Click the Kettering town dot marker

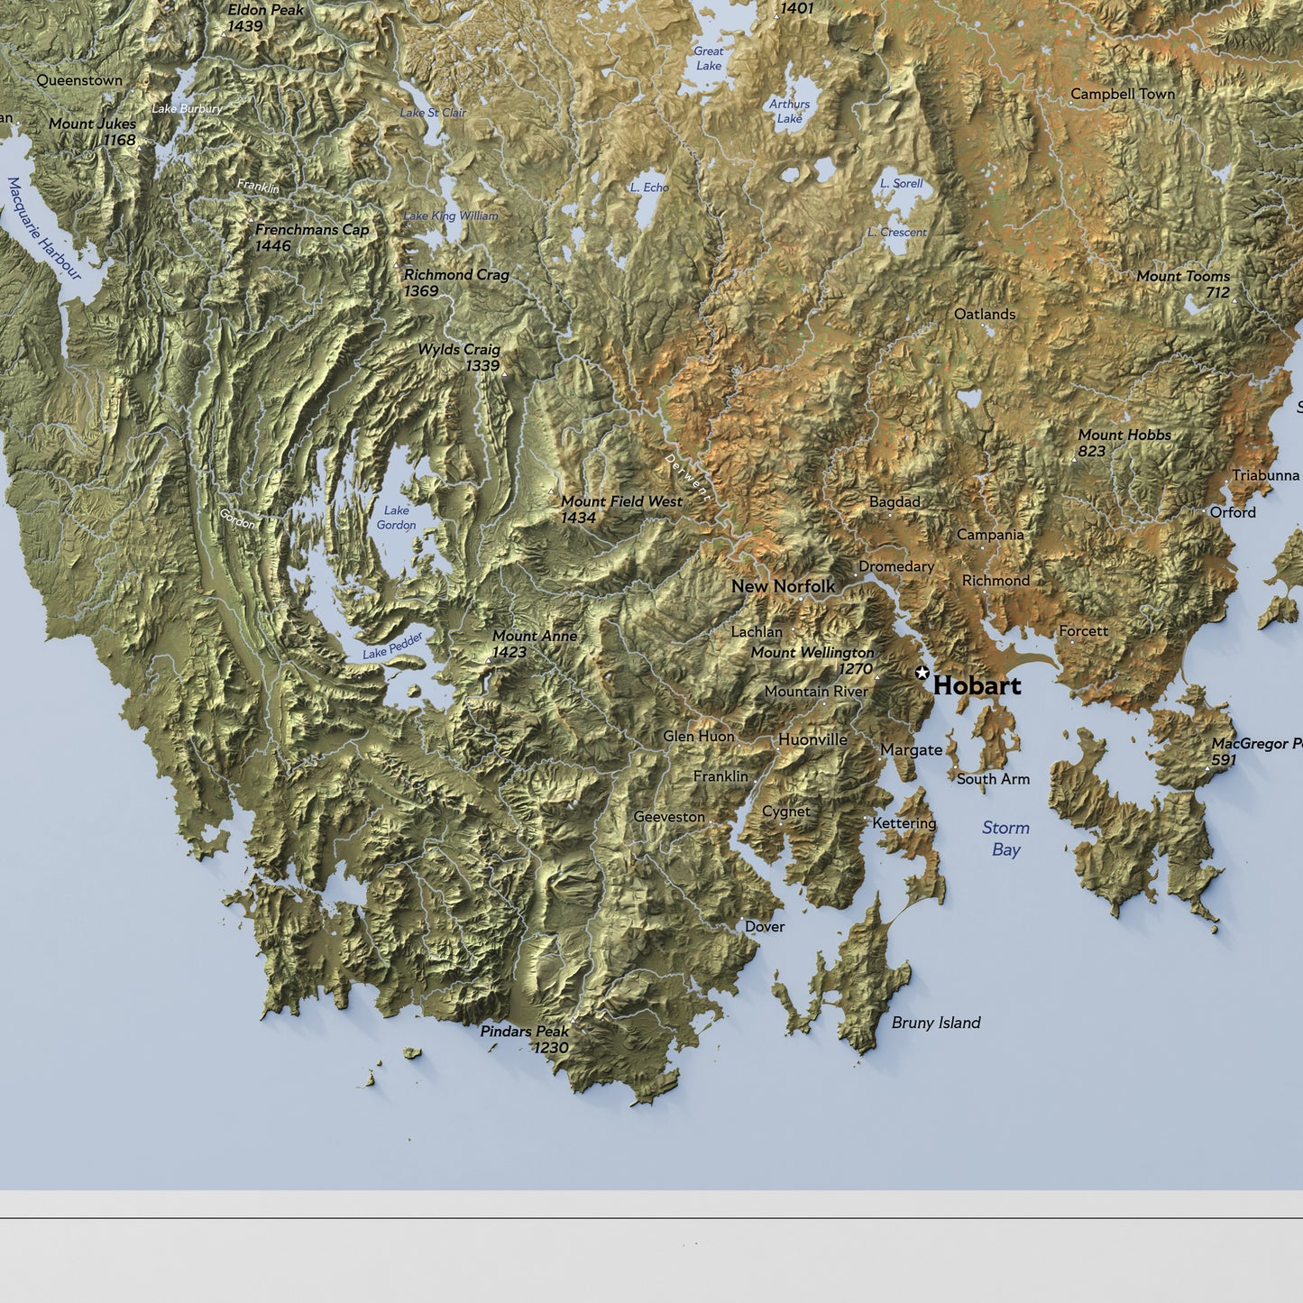coord(867,819)
